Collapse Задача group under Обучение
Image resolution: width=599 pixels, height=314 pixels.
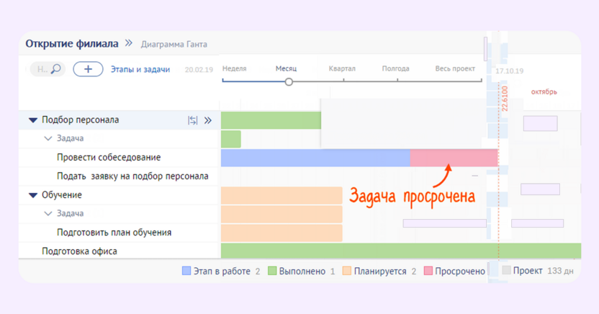(x=48, y=213)
